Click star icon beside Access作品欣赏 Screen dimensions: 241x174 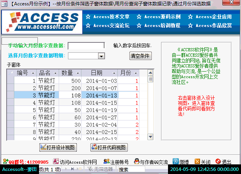coord(190,25)
